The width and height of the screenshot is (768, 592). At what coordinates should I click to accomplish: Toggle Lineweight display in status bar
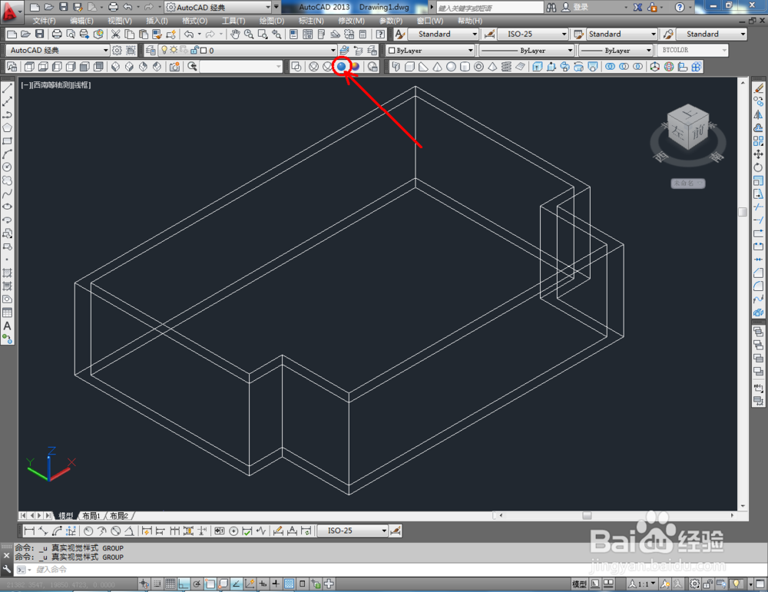tap(276, 584)
